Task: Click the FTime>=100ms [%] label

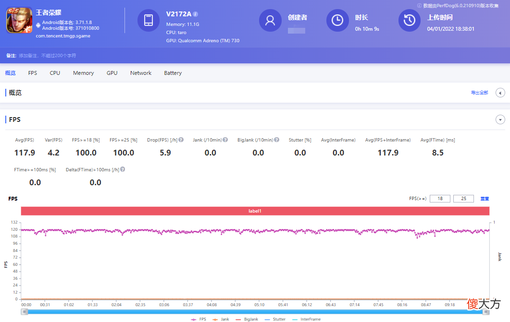Action: tap(35, 170)
